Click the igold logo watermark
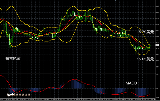 click(11, 95)
